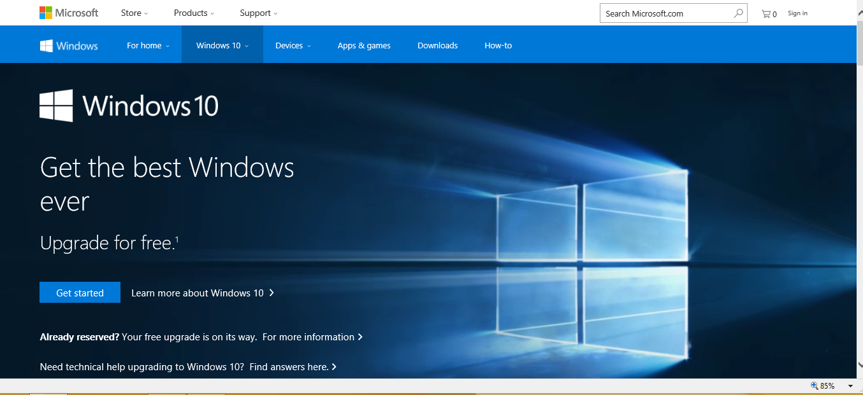Viewport: 863px width, 395px height.
Task: Click the search magnifier icon
Action: [738, 13]
